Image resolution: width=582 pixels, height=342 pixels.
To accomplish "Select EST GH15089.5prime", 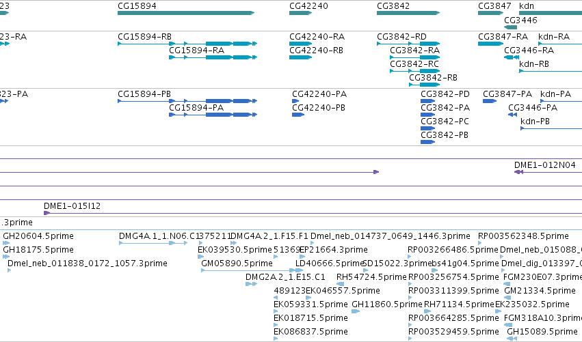I will click(x=512, y=339).
